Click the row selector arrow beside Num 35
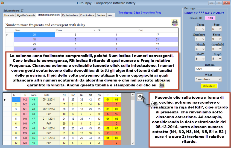 pyautogui.click(x=9, y=35)
